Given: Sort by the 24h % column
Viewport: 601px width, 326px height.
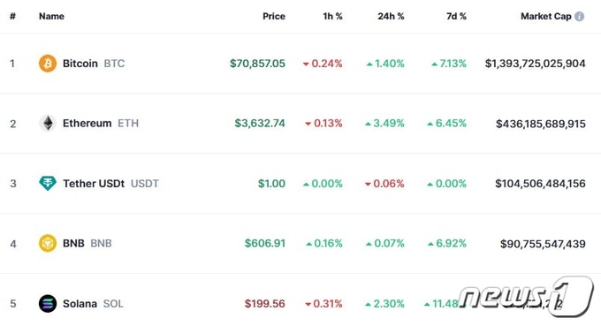Looking at the screenshot, I should [391, 17].
